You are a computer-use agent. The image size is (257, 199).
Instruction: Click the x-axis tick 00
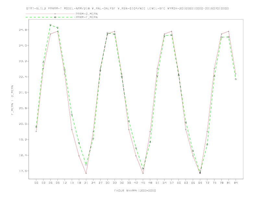coord(36,183)
